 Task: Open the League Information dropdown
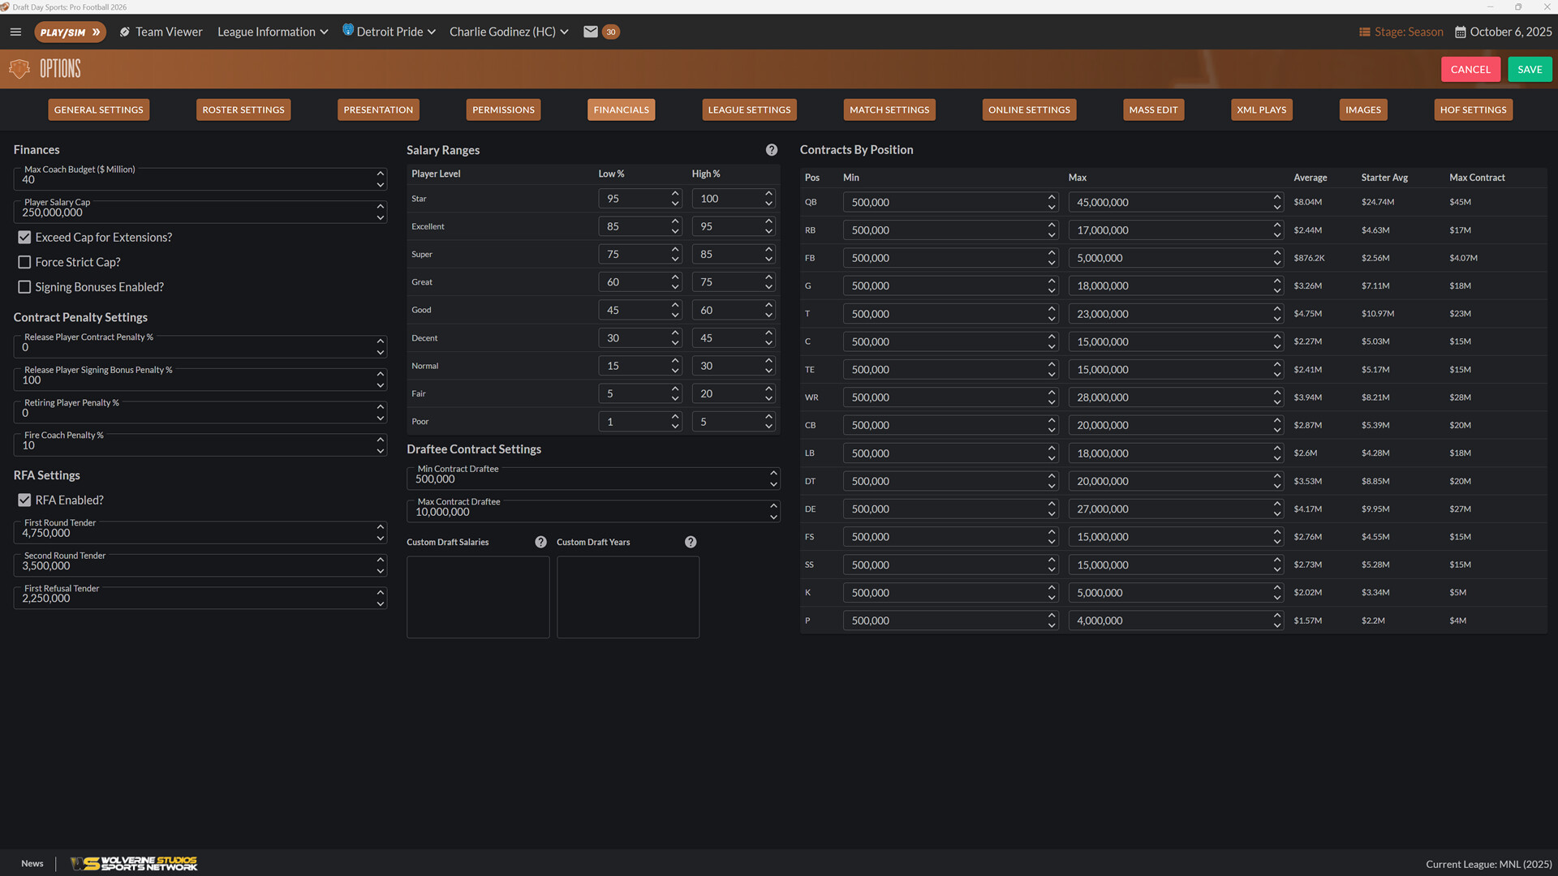(272, 32)
